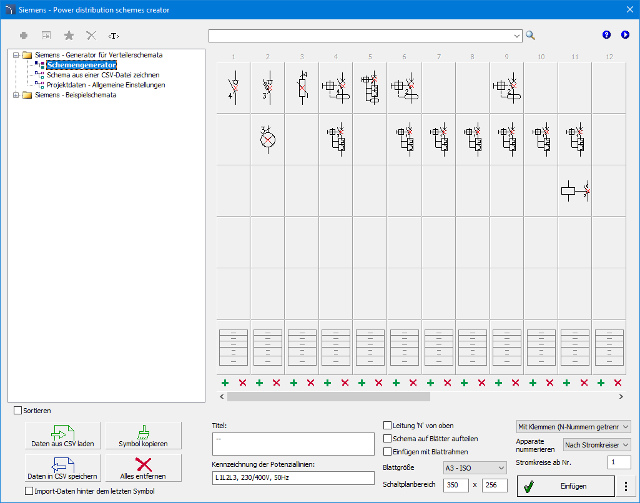Select Projektdaten - Allgemeine Einstellungen
The image size is (640, 503).
(106, 85)
